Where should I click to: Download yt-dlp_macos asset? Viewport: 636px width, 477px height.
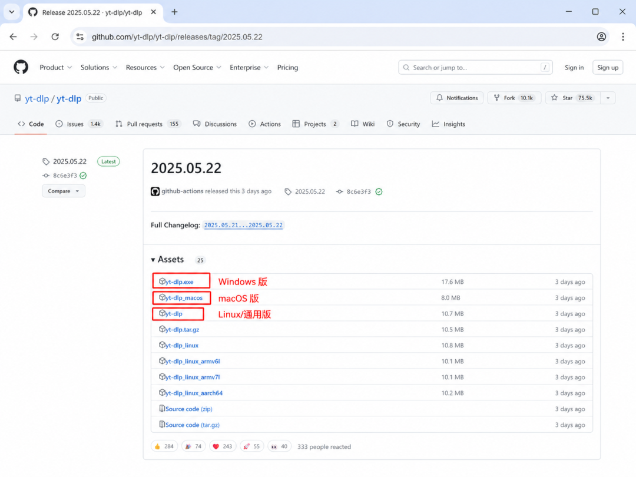[x=184, y=298]
